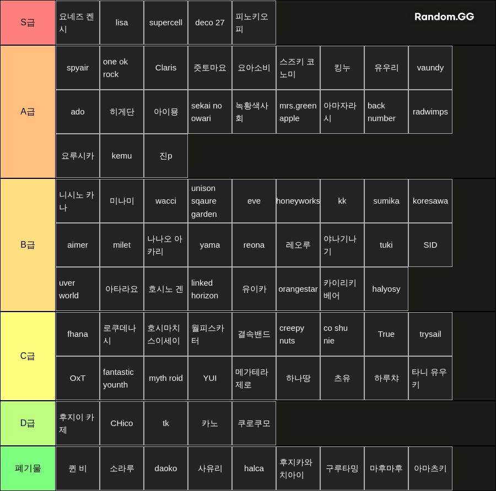
Task: Select the 요루시카 tile
Action: tap(78, 156)
